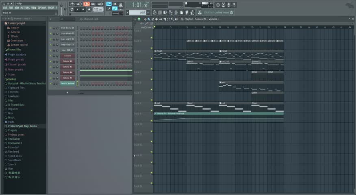Click the Record button

(89, 9)
